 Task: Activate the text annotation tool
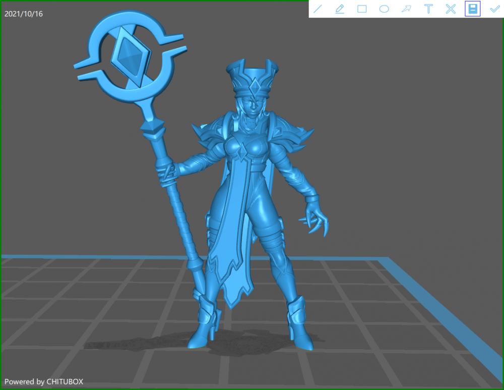click(428, 9)
